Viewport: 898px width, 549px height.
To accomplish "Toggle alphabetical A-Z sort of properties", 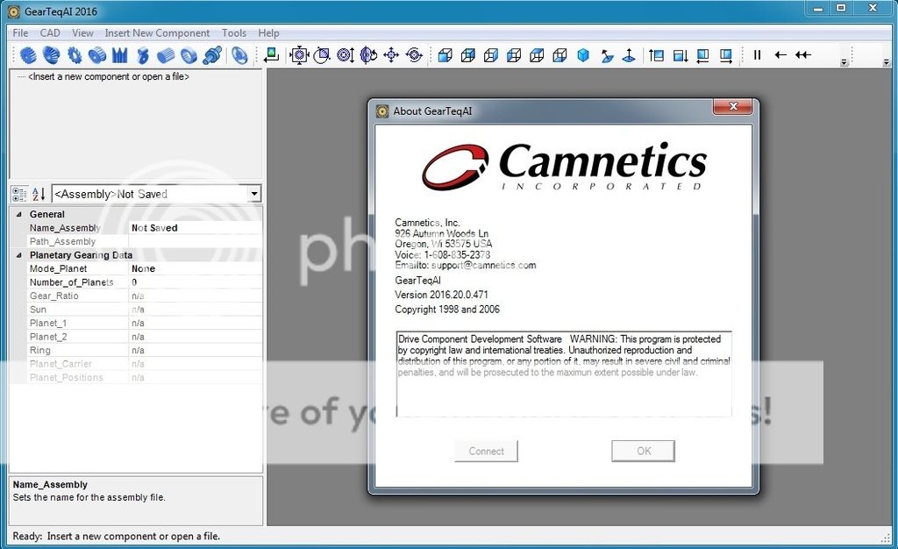I will [39, 194].
